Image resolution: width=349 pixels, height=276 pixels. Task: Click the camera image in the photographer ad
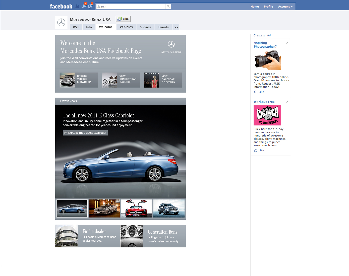click(267, 60)
